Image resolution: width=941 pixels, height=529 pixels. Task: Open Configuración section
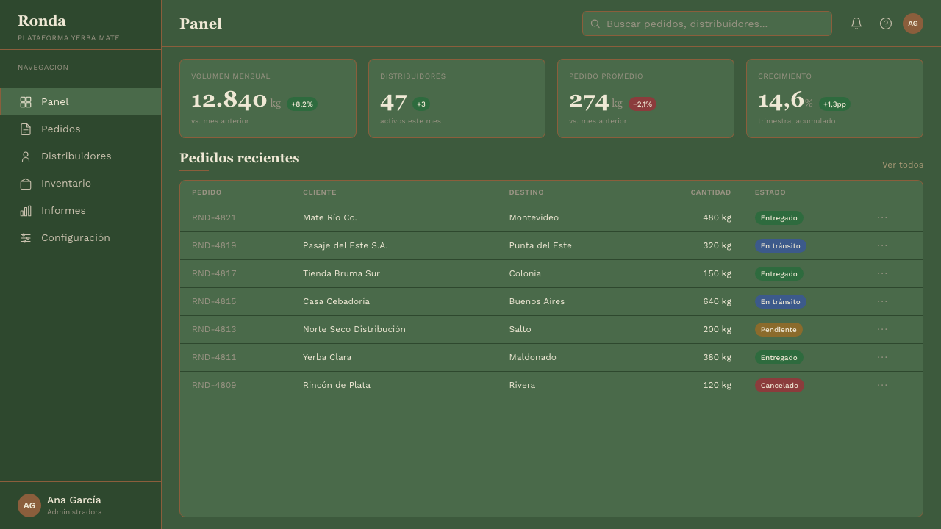click(x=81, y=238)
